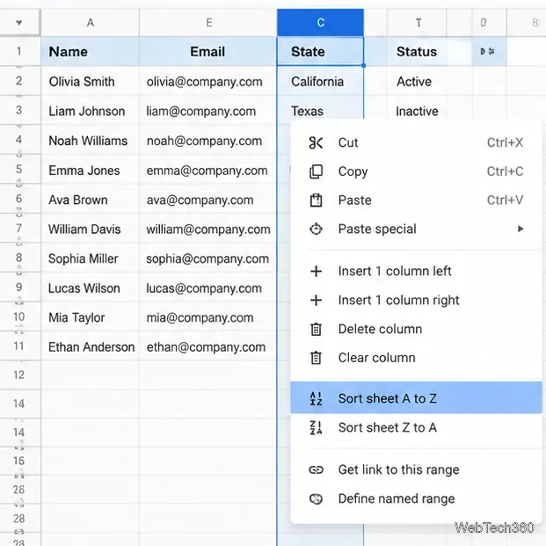Select column T header
546x546 pixels.
point(418,23)
